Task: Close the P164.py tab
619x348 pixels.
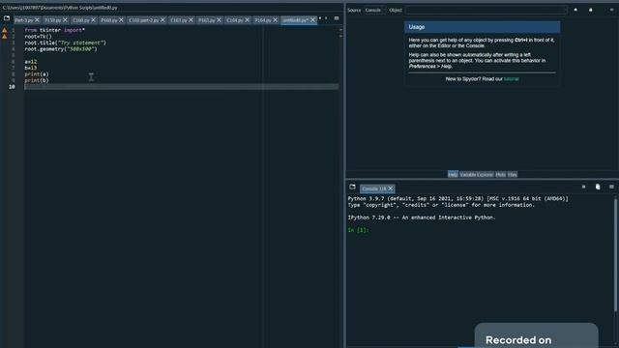Action: (275, 19)
